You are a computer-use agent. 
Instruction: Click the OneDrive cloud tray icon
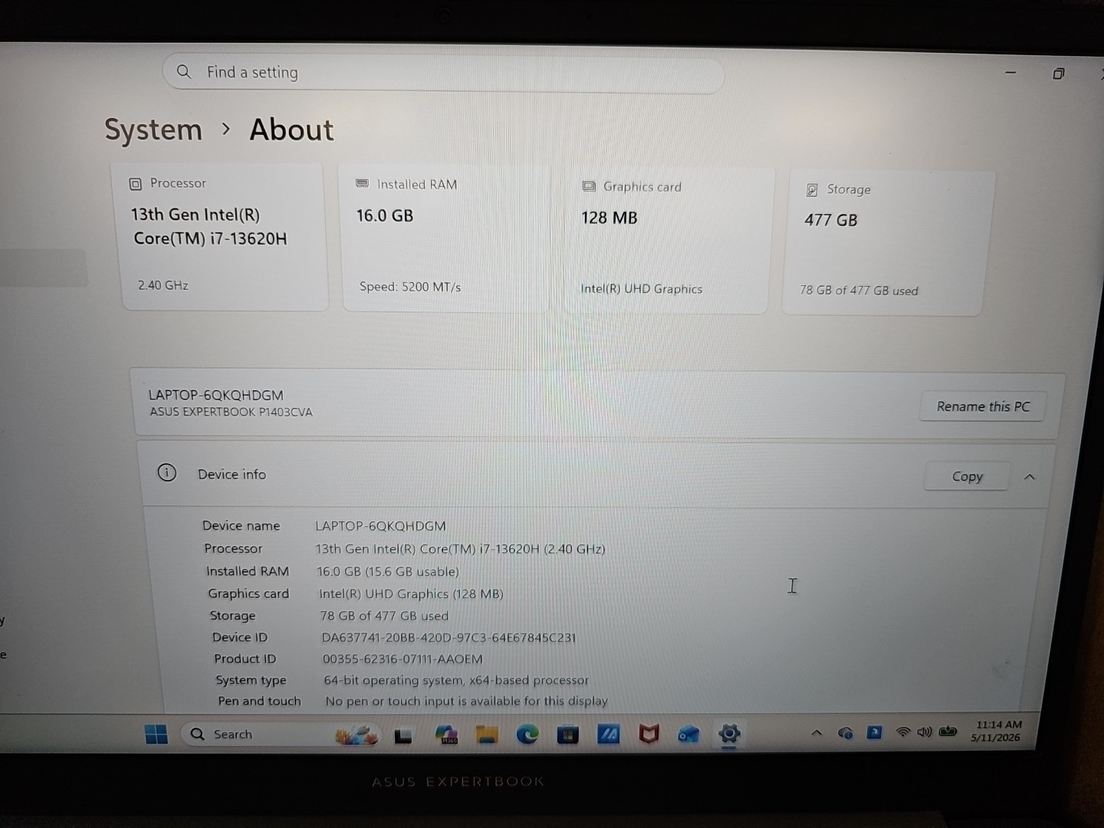(x=845, y=733)
